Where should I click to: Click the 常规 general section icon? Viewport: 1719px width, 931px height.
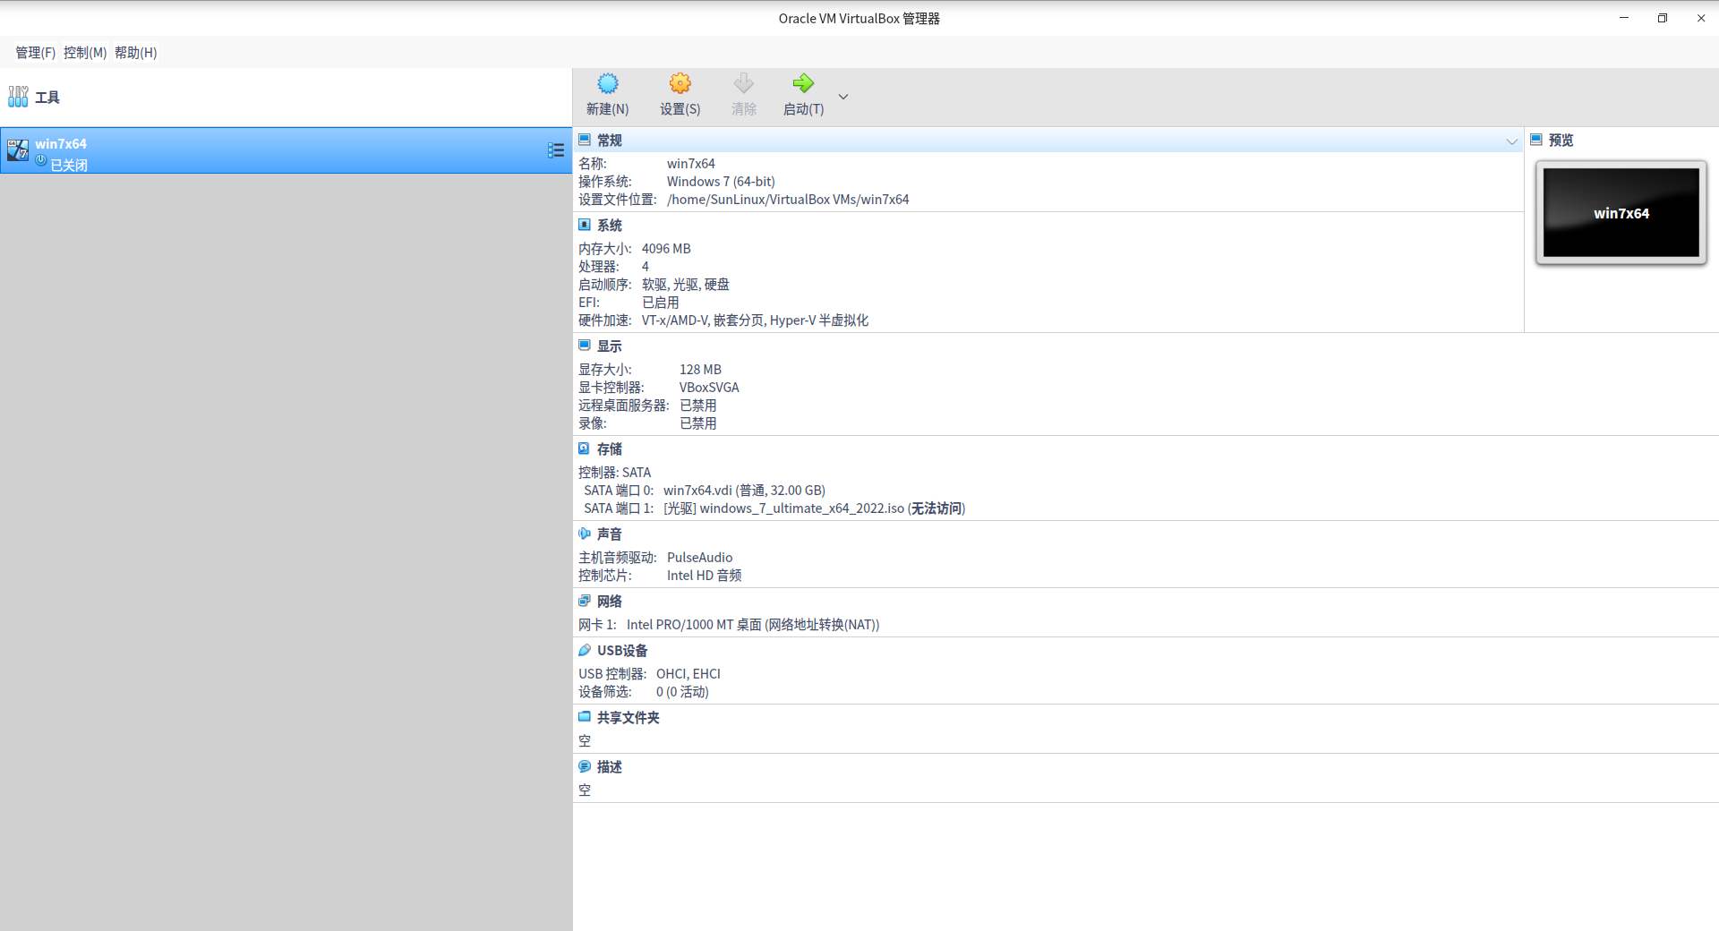pyautogui.click(x=585, y=140)
